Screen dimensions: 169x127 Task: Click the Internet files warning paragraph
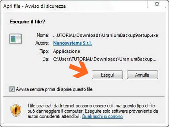tap(93, 111)
